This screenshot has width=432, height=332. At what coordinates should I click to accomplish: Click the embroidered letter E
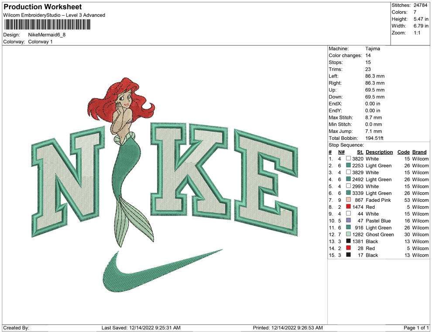pyautogui.click(x=266, y=183)
